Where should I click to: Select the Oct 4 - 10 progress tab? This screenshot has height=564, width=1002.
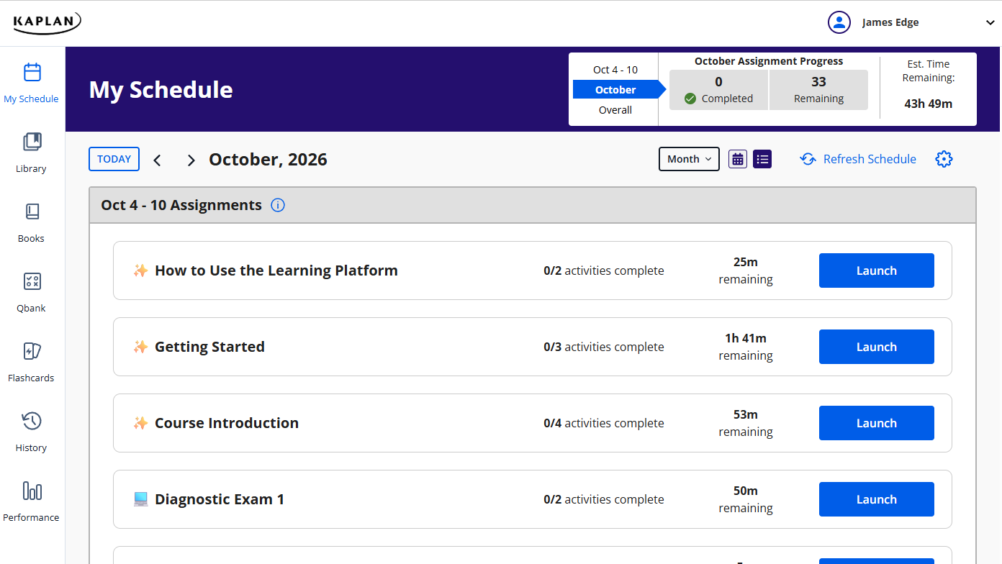pos(615,70)
